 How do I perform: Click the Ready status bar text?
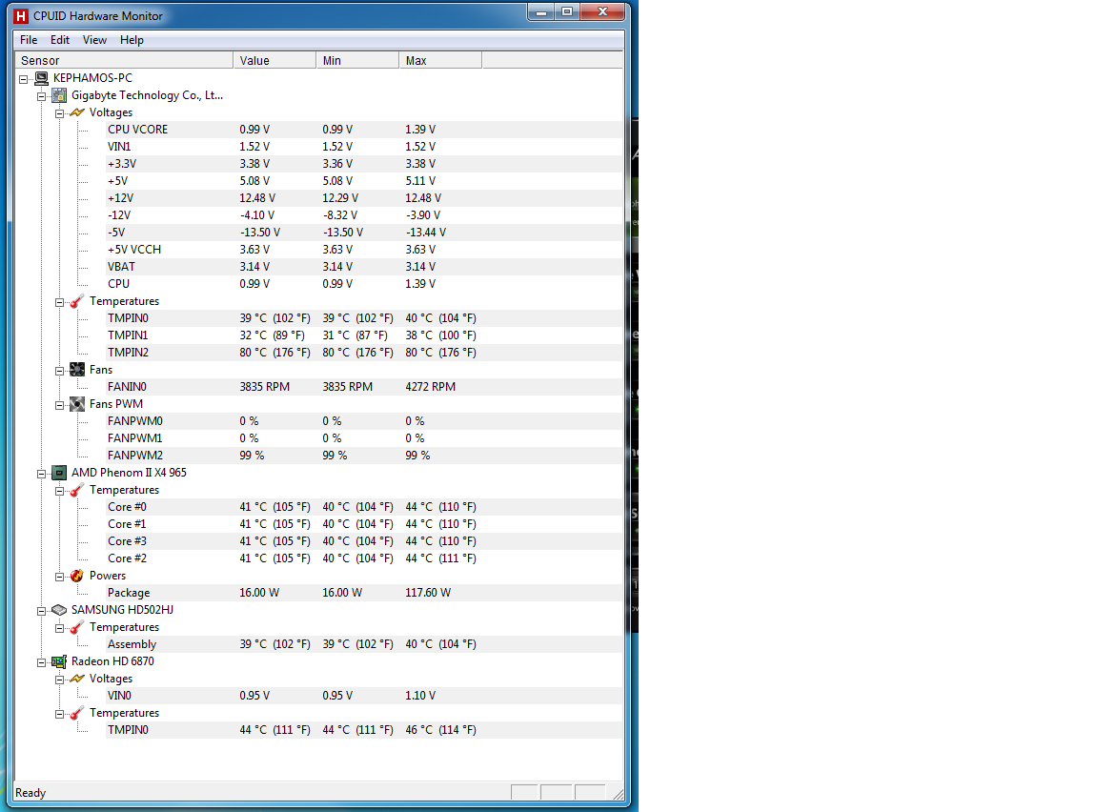tap(30, 792)
